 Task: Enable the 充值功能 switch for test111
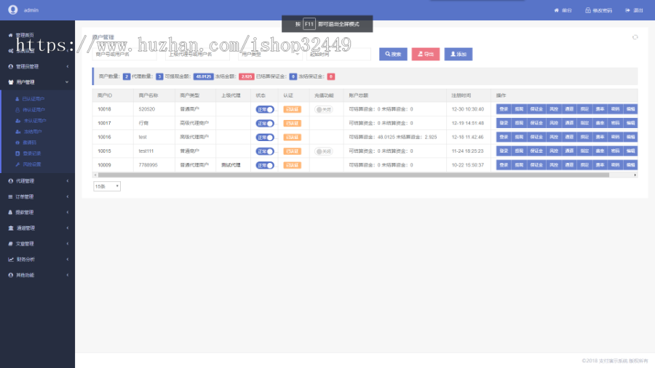pyautogui.click(x=323, y=151)
